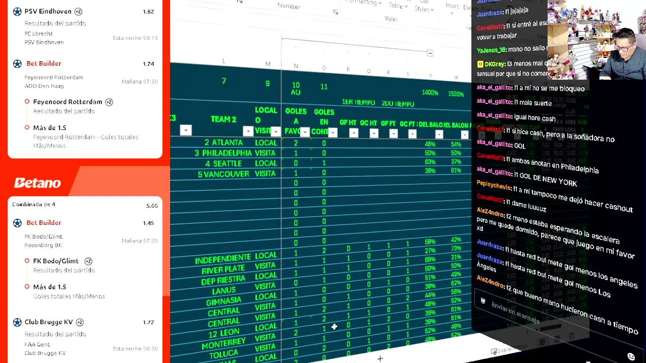Viewport: 646px width, 363px height.
Task: Select the red bullet beside FK Bodo/Glimt selection
Action: tap(27, 261)
